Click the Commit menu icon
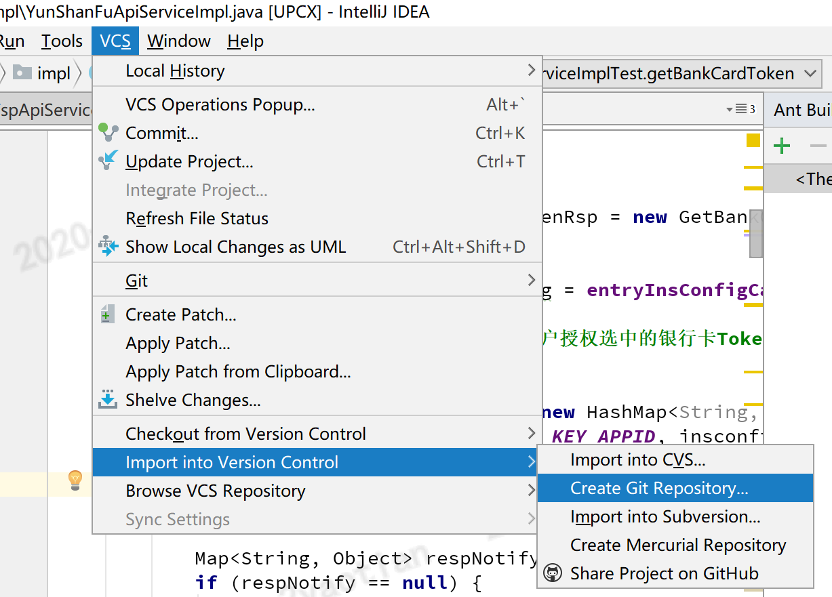 [x=108, y=133]
